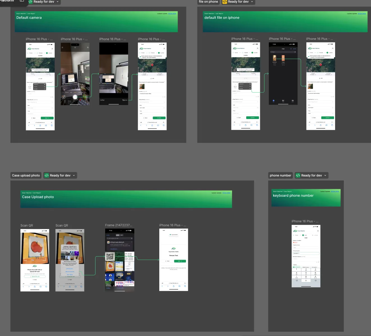Click profile icon in keyboard phone number frame
The image size is (371, 336).
(x=318, y=231)
